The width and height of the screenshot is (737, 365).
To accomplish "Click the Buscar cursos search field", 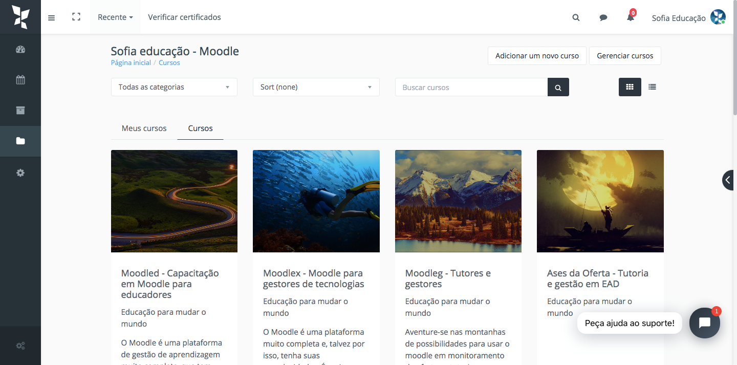I will click(x=471, y=87).
